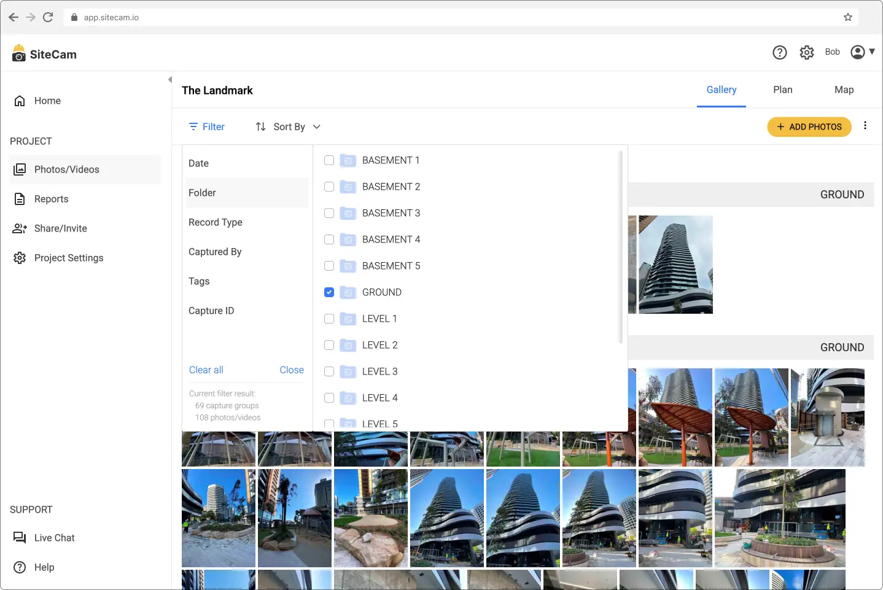Click the ADD PHOTOS button
883x590 pixels.
[x=809, y=126]
